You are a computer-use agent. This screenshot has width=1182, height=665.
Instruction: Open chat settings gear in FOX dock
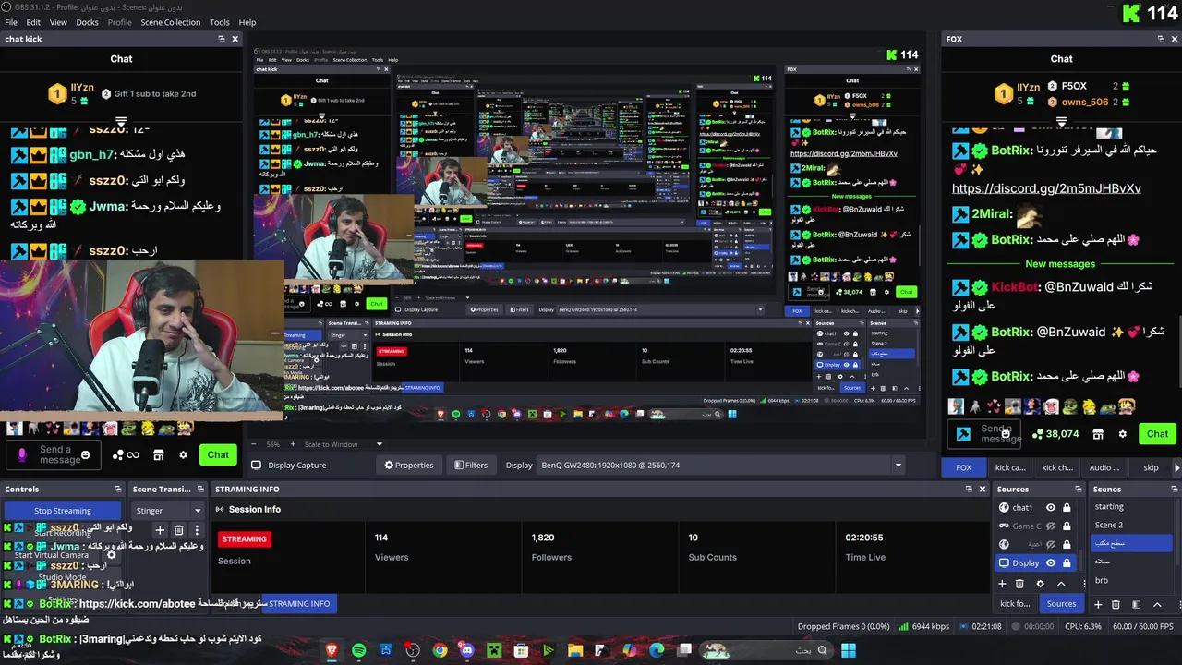click(1123, 434)
